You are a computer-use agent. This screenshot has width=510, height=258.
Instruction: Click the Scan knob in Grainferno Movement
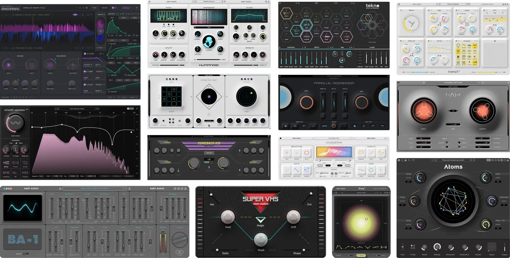pyautogui.click(x=50, y=65)
